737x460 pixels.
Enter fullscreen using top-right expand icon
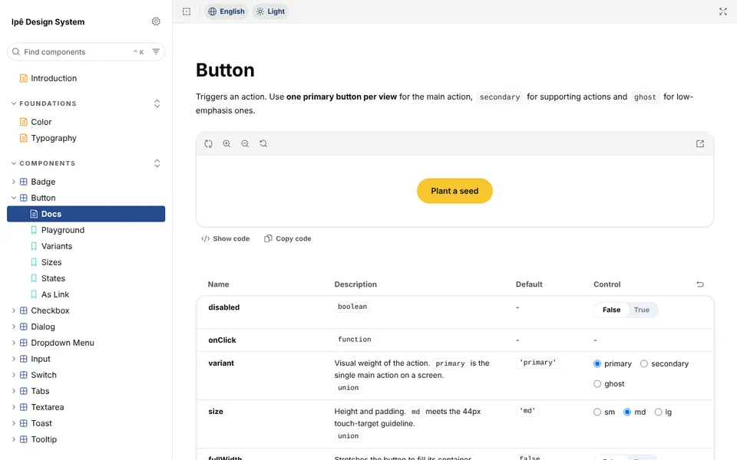tap(723, 11)
